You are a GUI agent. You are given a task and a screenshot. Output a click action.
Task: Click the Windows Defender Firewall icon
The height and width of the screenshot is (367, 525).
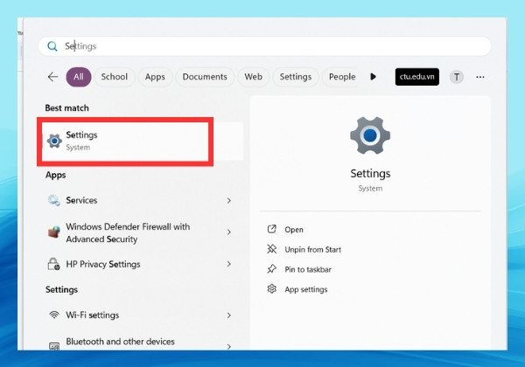click(54, 232)
